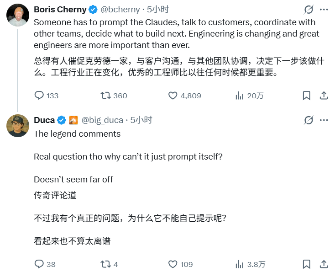Expand more options menu on Duca's reply

tap(324, 120)
